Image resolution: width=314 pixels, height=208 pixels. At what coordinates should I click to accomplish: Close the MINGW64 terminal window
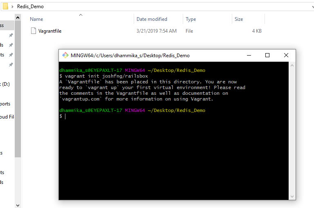click(x=286, y=55)
